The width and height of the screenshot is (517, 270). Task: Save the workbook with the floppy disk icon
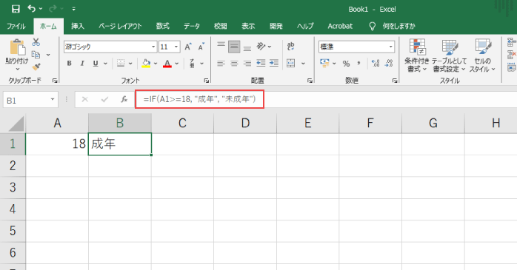[x=16, y=9]
